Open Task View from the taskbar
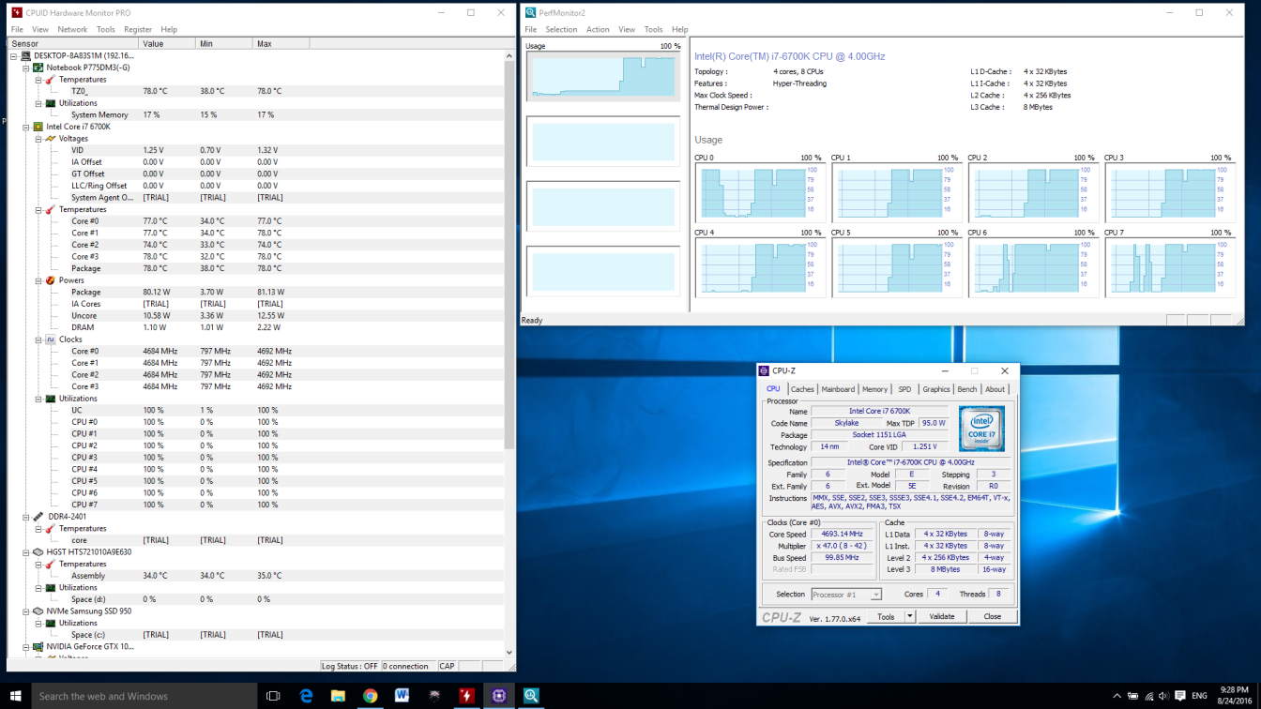Viewport: 1261px width, 709px height. point(273,696)
